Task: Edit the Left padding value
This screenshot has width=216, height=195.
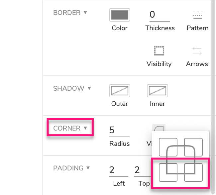Action: click(x=119, y=170)
